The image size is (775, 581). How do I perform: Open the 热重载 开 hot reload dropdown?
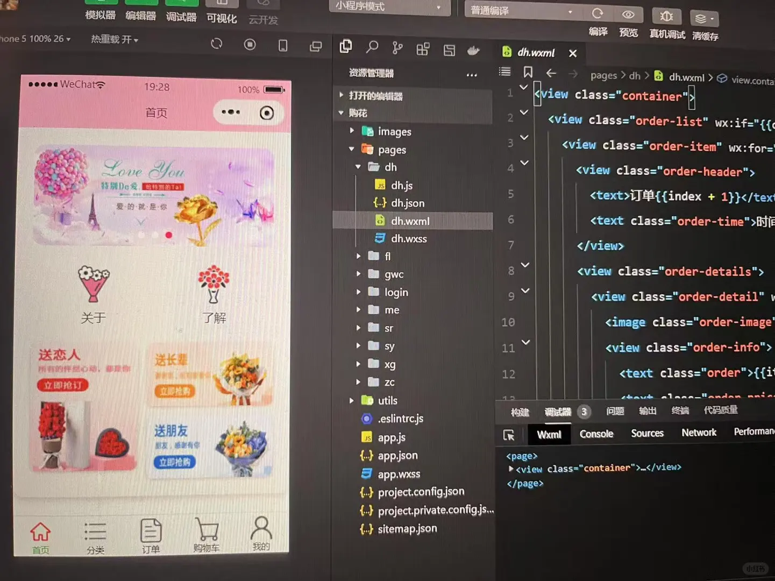[x=115, y=39]
